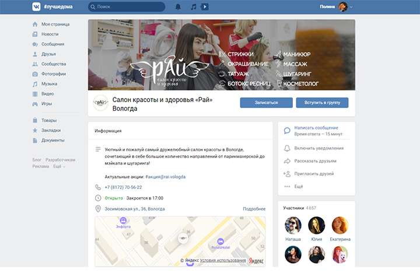The width and height of the screenshot is (420, 280).
Task: Click the Вступить в группу button
Action: (322, 103)
